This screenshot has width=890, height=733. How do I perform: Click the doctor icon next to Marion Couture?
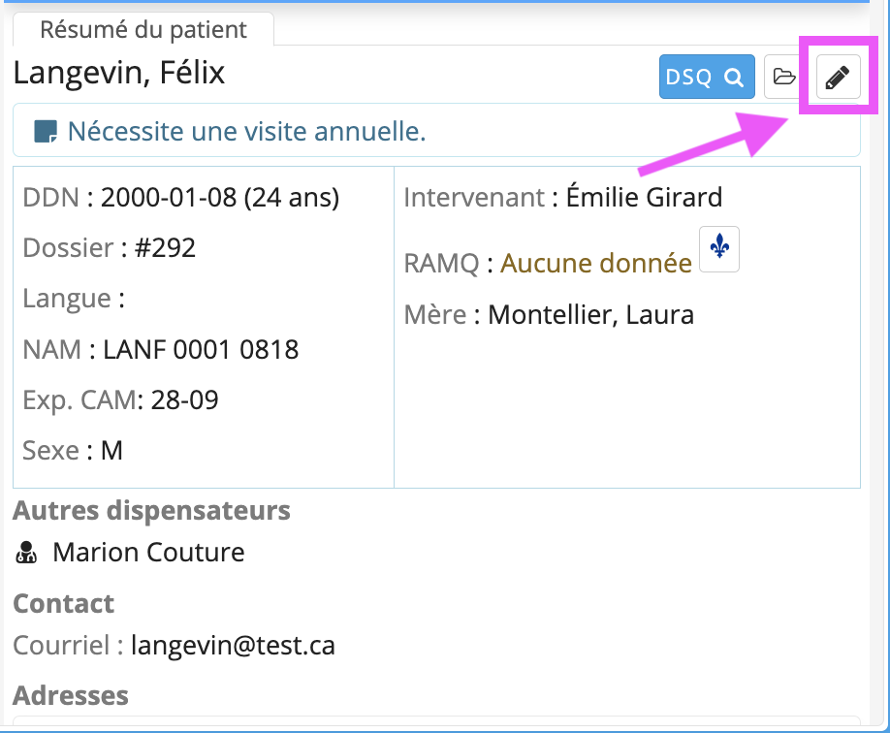(x=26, y=552)
